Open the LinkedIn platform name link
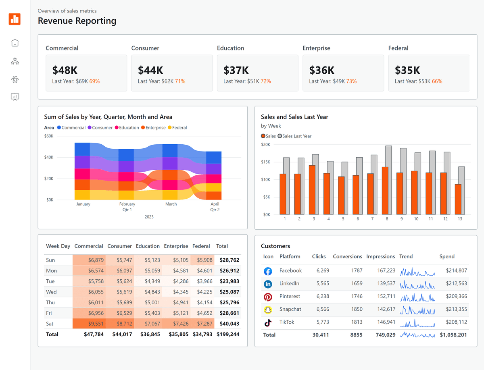This screenshot has width=484, height=370. click(x=290, y=284)
